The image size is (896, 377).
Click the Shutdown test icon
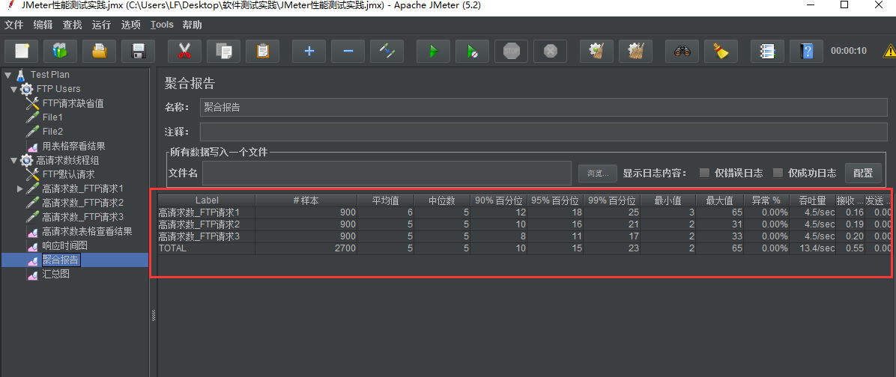(550, 51)
